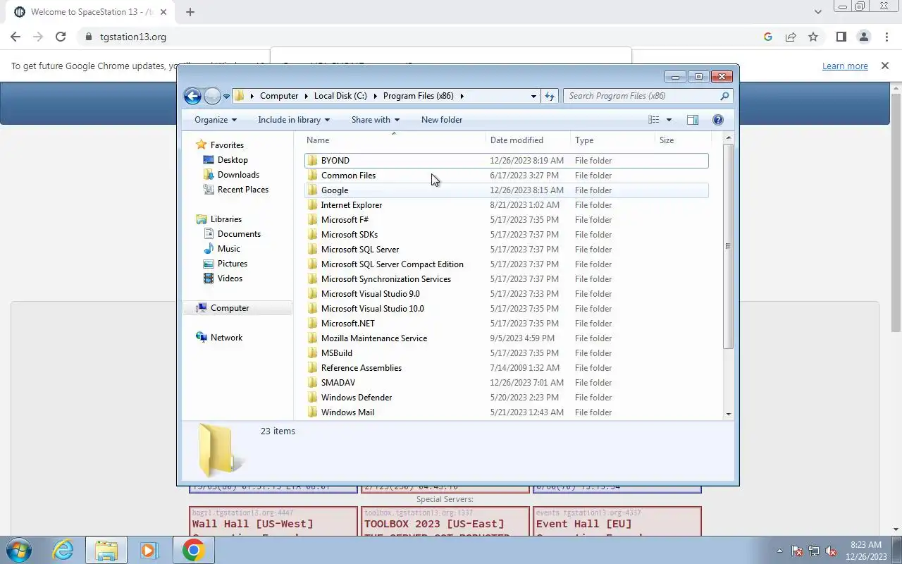Select the BYOND folder icon
The image size is (902, 564).
(x=312, y=161)
